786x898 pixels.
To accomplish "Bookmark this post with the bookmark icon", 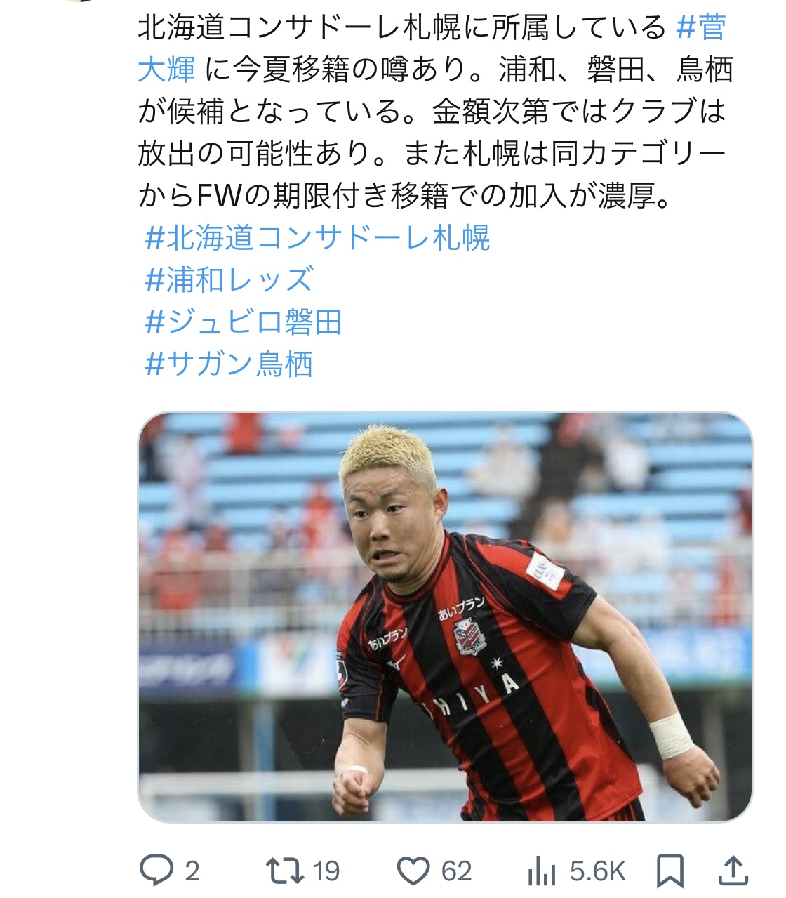I will 670,871.
